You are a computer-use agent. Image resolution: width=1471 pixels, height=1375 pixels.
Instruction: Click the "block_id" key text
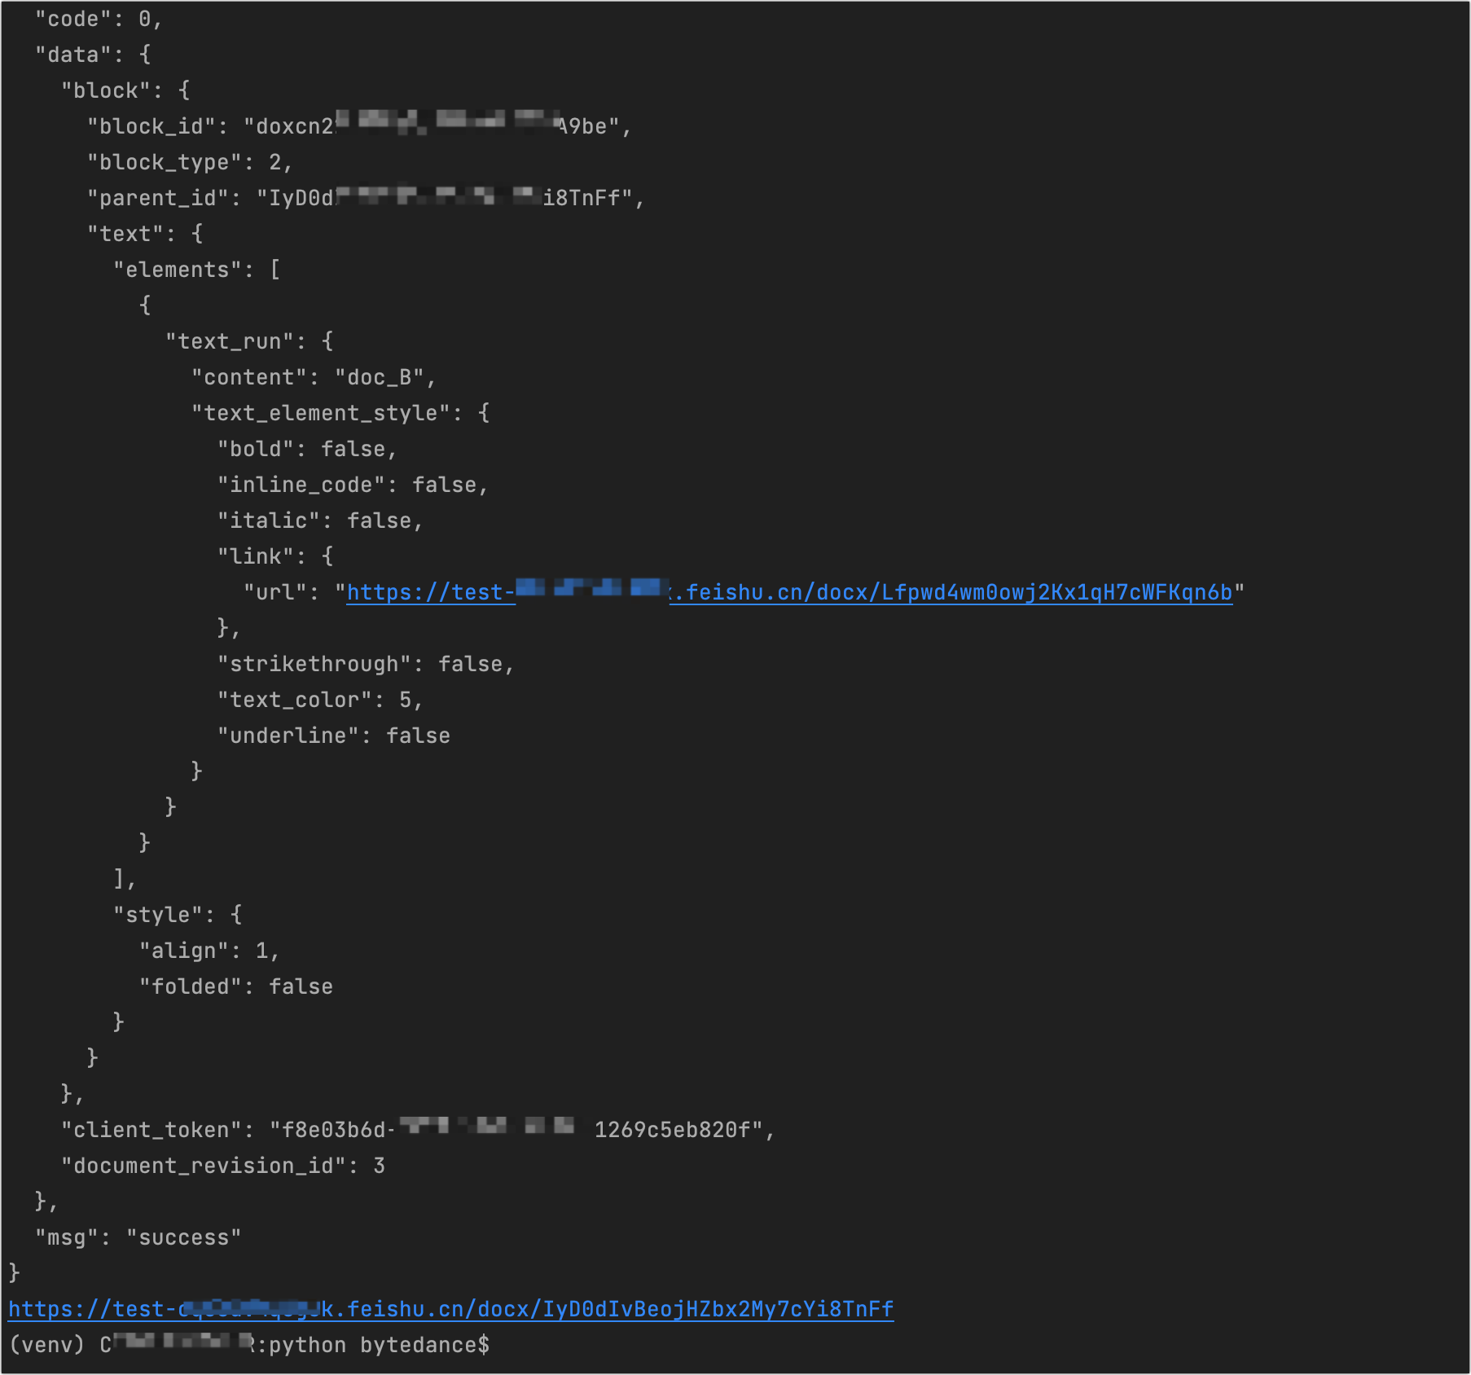coord(151,126)
